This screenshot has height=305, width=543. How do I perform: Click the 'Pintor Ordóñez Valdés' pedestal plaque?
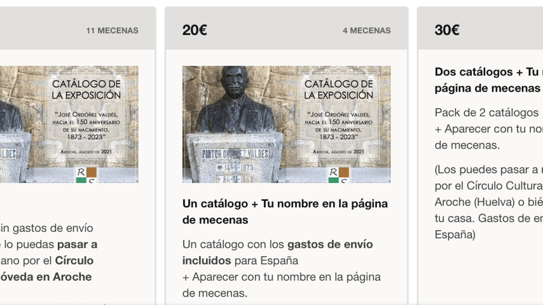click(x=235, y=154)
